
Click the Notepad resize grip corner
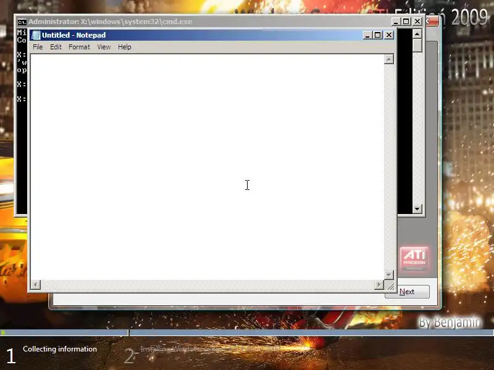pos(390,286)
